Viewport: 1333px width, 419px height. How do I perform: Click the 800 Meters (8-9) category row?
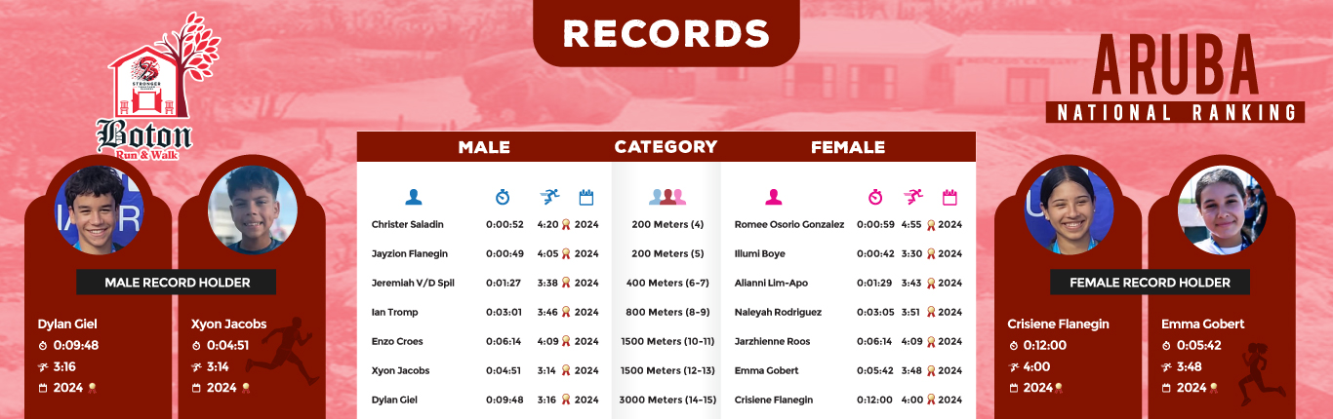pyautogui.click(x=666, y=312)
